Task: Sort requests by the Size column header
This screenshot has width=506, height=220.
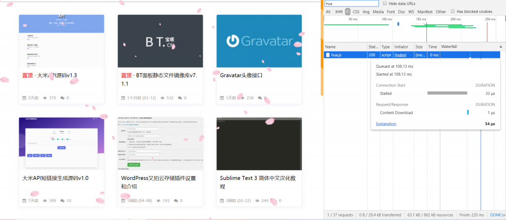Action: [x=419, y=46]
